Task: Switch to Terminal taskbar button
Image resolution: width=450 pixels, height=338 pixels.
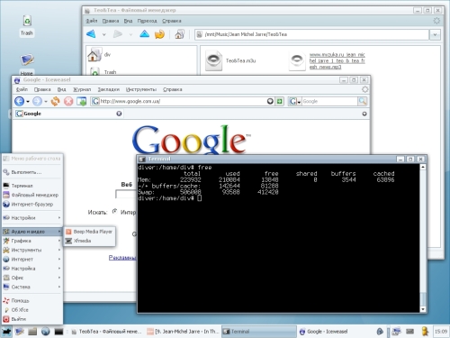Action: click(x=259, y=332)
